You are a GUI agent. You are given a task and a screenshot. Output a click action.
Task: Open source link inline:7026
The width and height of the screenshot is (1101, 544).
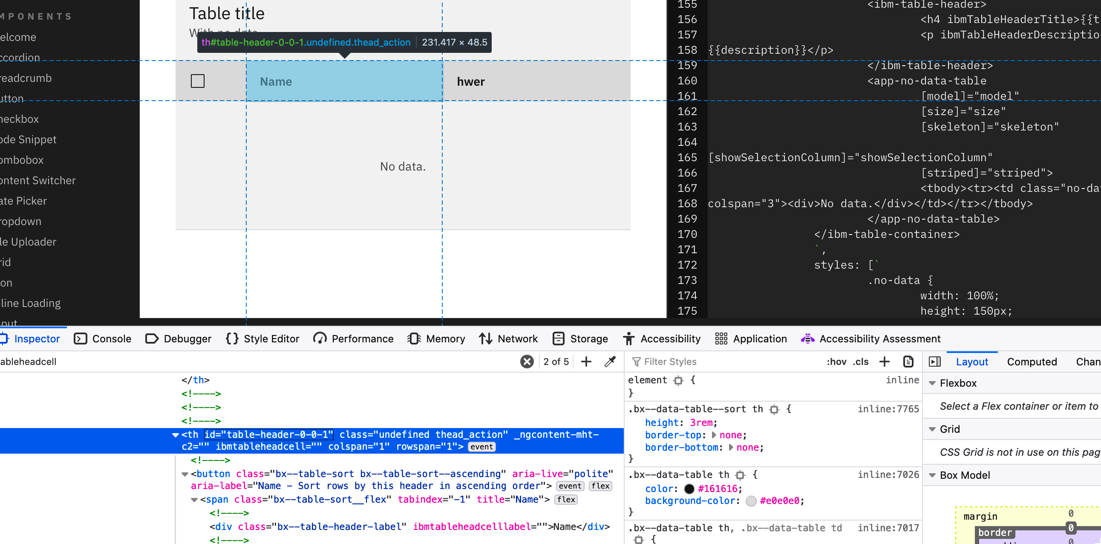click(888, 475)
